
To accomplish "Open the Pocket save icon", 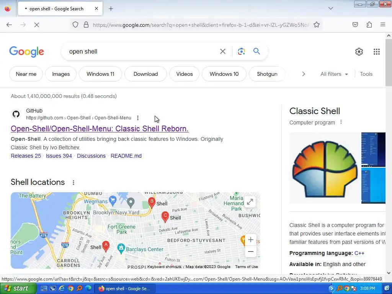I will pyautogui.click(x=355, y=24).
